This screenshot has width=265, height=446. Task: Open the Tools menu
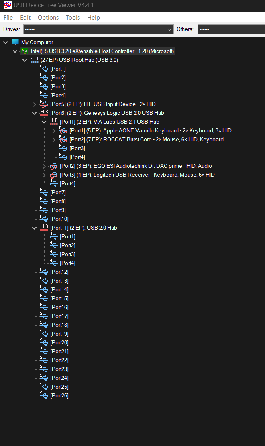73,18
